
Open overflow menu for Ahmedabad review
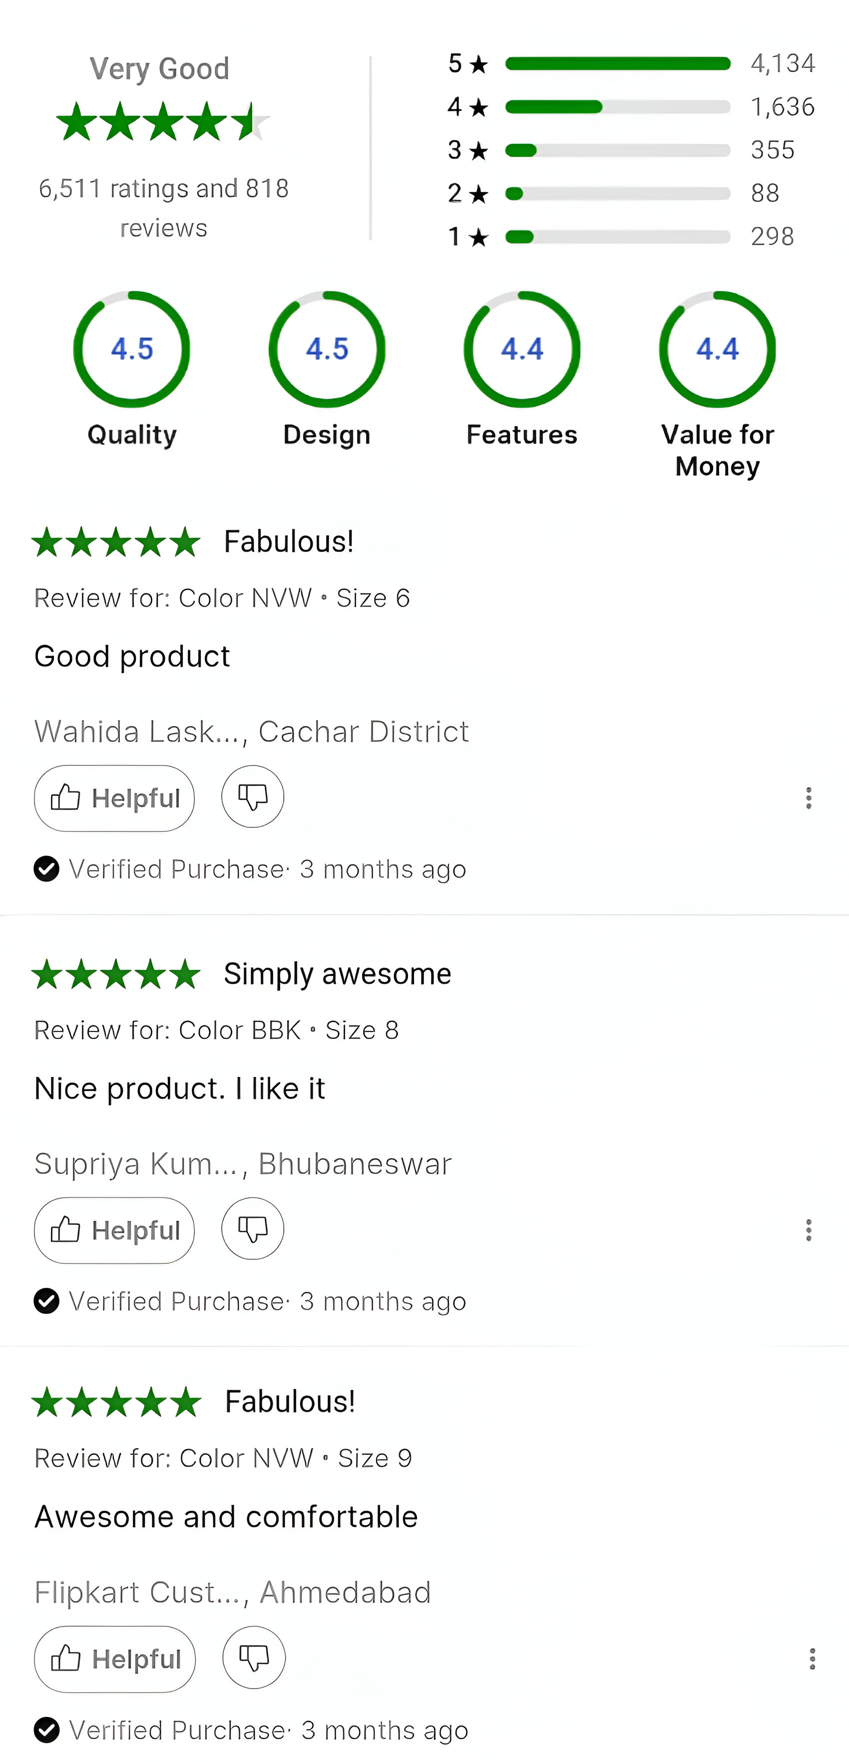click(812, 1659)
